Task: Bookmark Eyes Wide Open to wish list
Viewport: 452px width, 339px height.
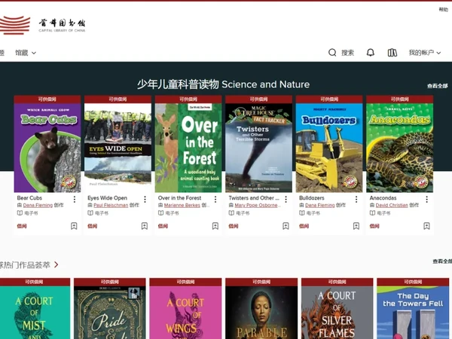Action: point(145,226)
